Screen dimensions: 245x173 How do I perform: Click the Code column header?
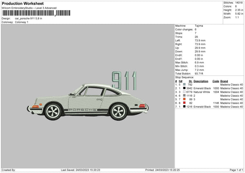(x=216, y=81)
